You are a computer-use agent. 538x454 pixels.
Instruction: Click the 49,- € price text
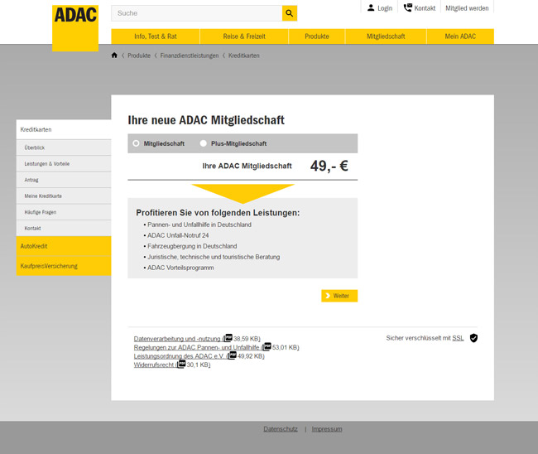coord(329,167)
